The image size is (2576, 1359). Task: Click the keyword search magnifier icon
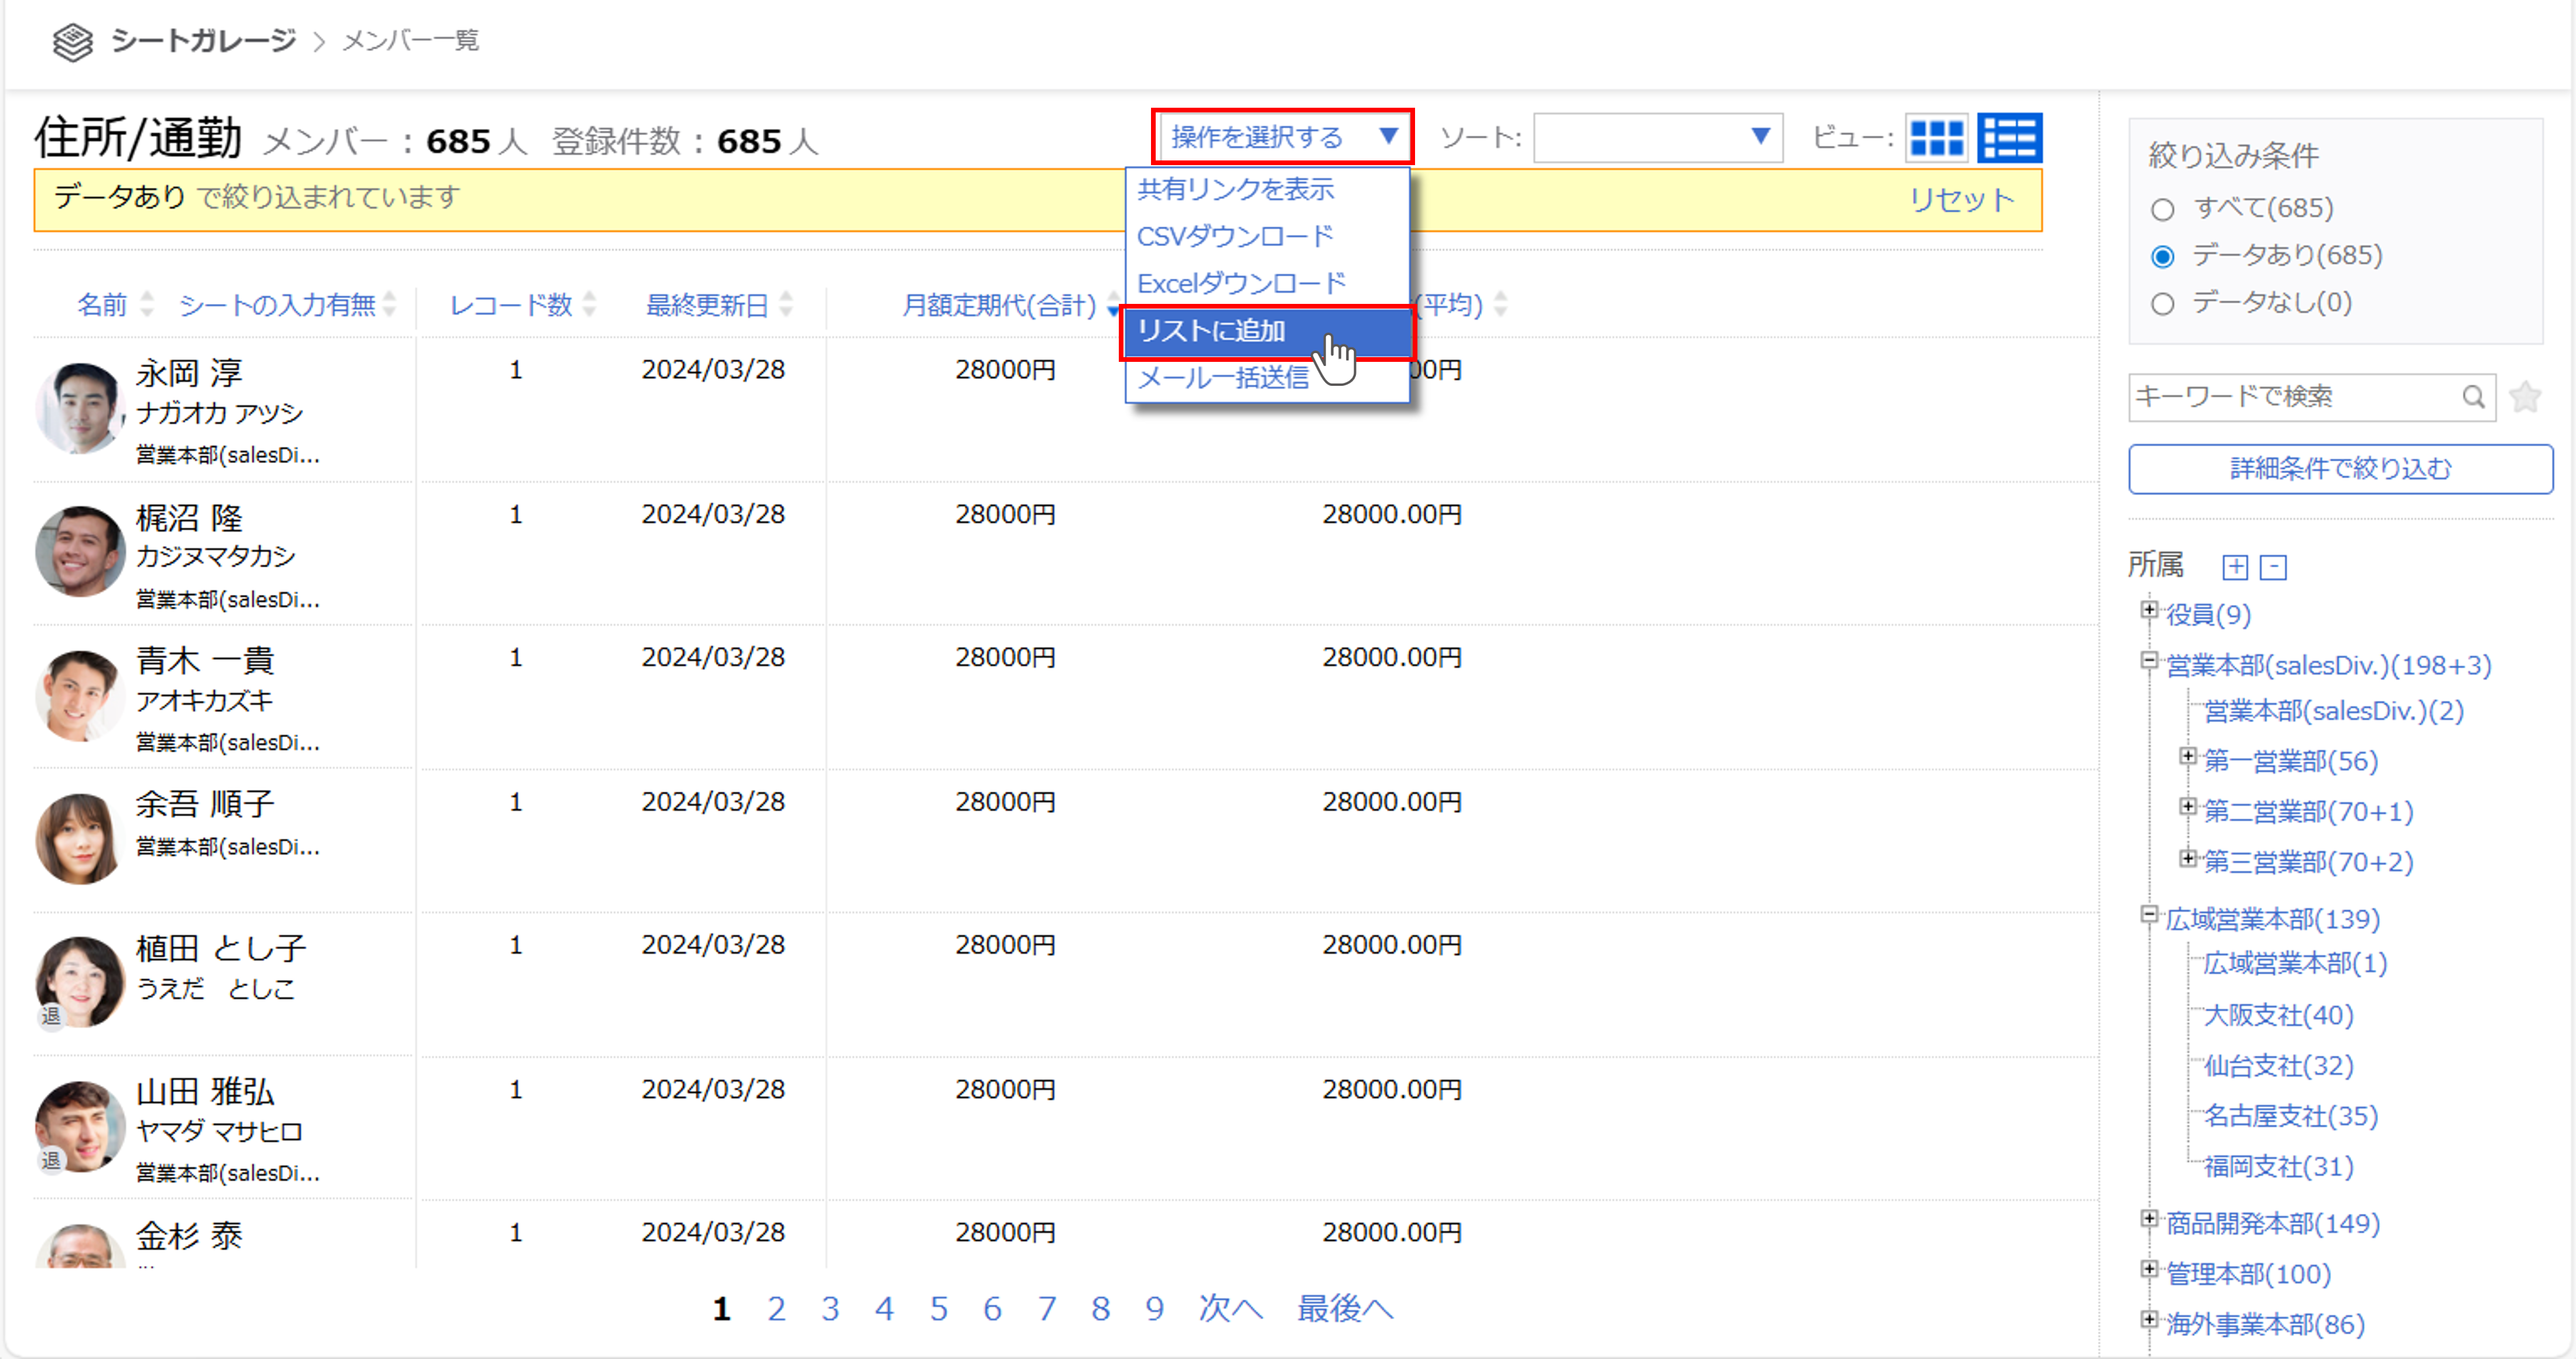pos(2473,397)
